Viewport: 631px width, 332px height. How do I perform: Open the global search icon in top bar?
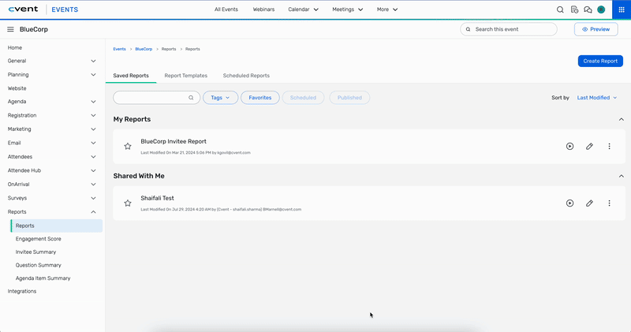pos(560,9)
